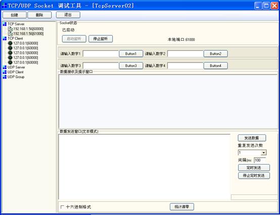Select the last 127.0.0.1[60000] client icon
280x215 pixels.
[10, 62]
